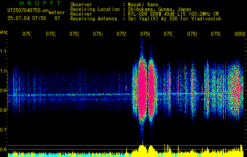Click the 0.7 kHz axis tick label
Screen dimensions: 247x157
(3, 130)
